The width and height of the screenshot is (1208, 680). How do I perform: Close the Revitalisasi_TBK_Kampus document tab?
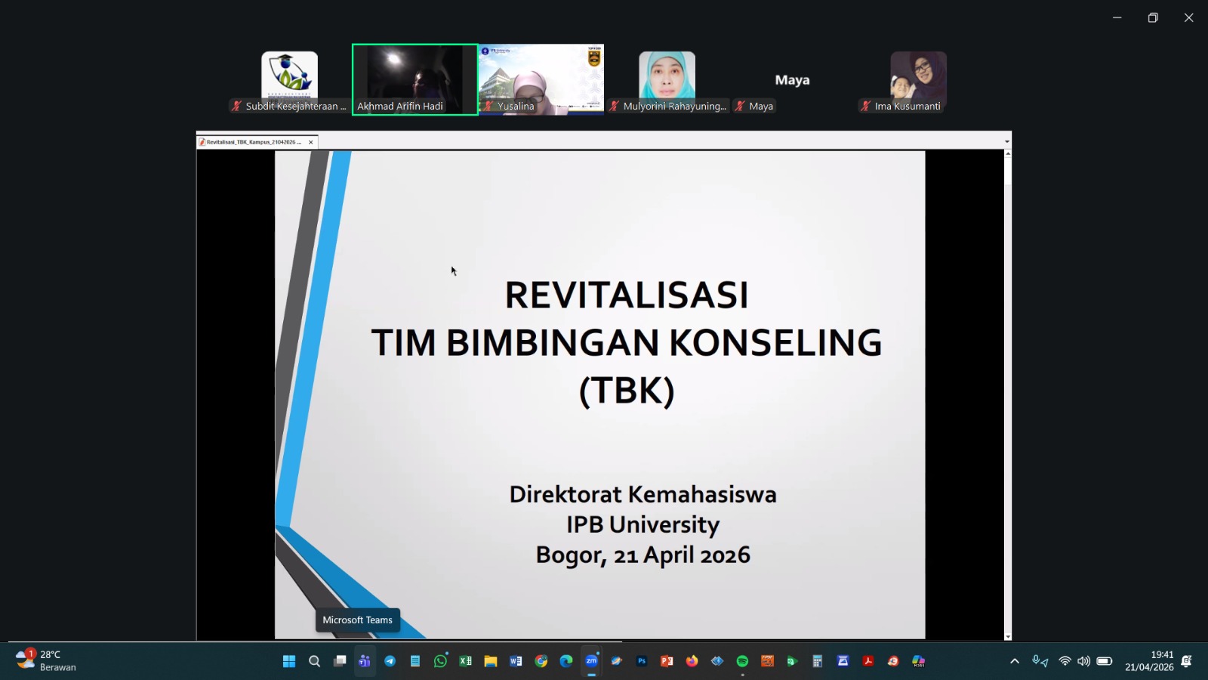click(310, 142)
